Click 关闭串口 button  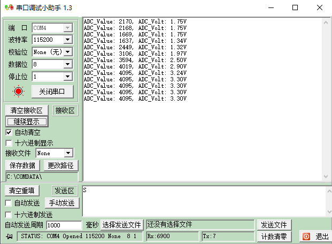tap(52, 91)
